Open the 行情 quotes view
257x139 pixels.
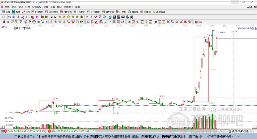6,12
